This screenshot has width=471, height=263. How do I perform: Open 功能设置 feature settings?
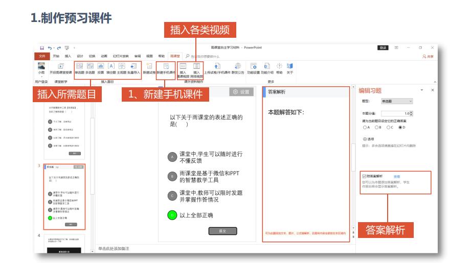point(253,68)
